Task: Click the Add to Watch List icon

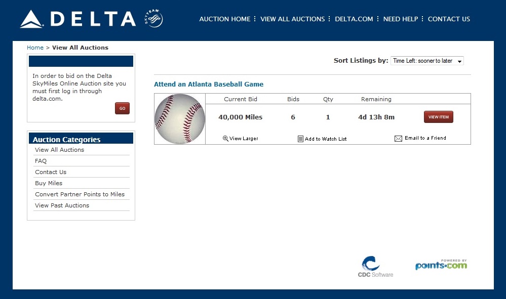Action: click(300, 139)
